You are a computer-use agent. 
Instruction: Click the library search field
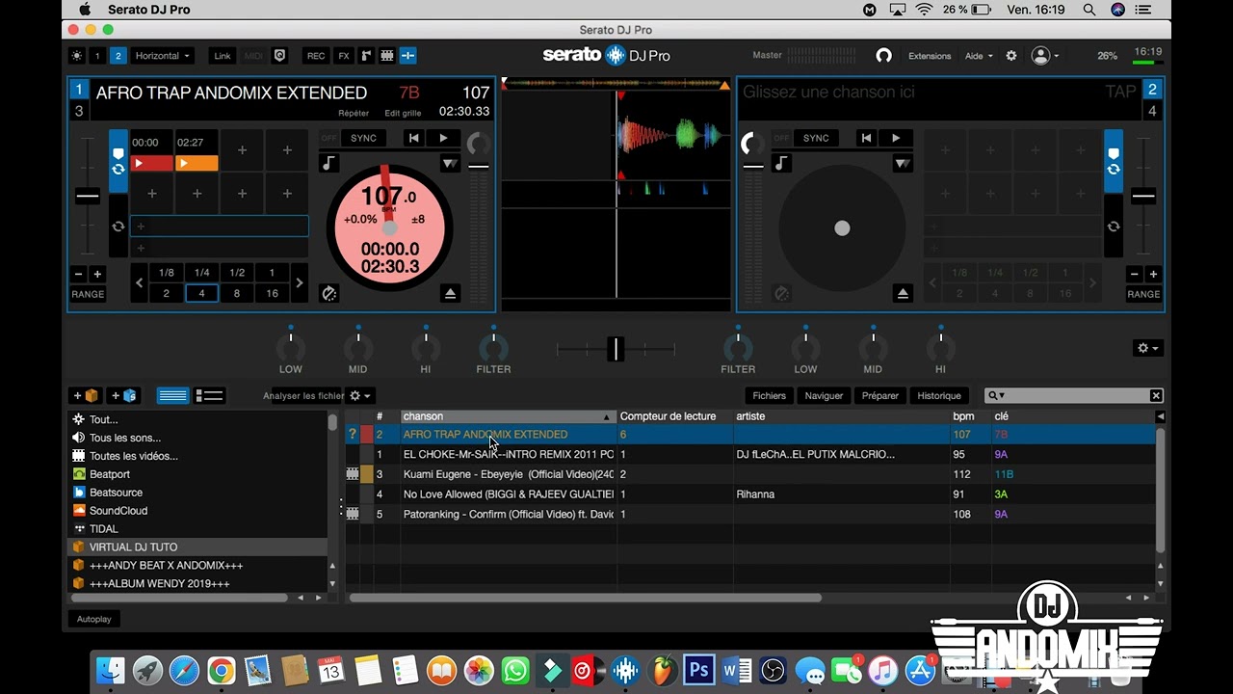tap(1073, 396)
